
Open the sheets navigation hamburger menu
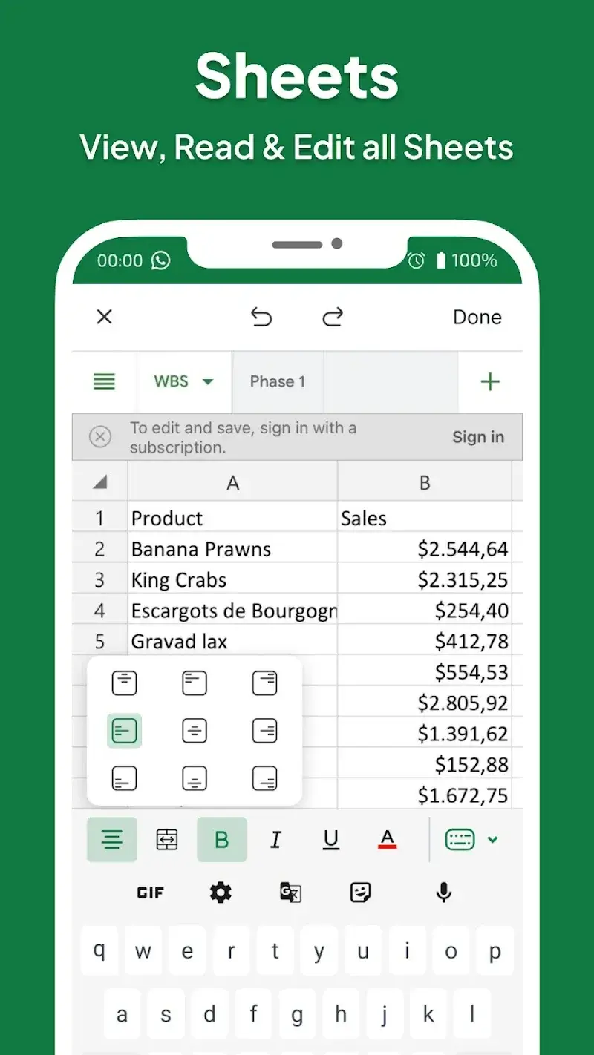tap(104, 381)
